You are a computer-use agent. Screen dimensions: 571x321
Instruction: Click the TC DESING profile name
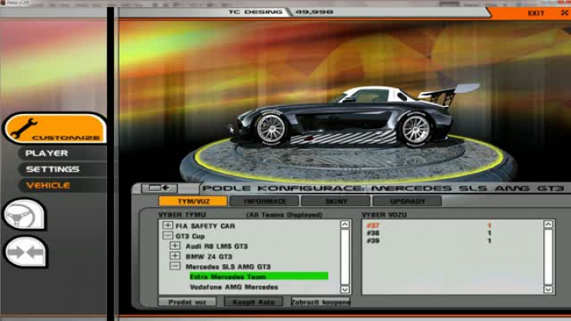(255, 12)
